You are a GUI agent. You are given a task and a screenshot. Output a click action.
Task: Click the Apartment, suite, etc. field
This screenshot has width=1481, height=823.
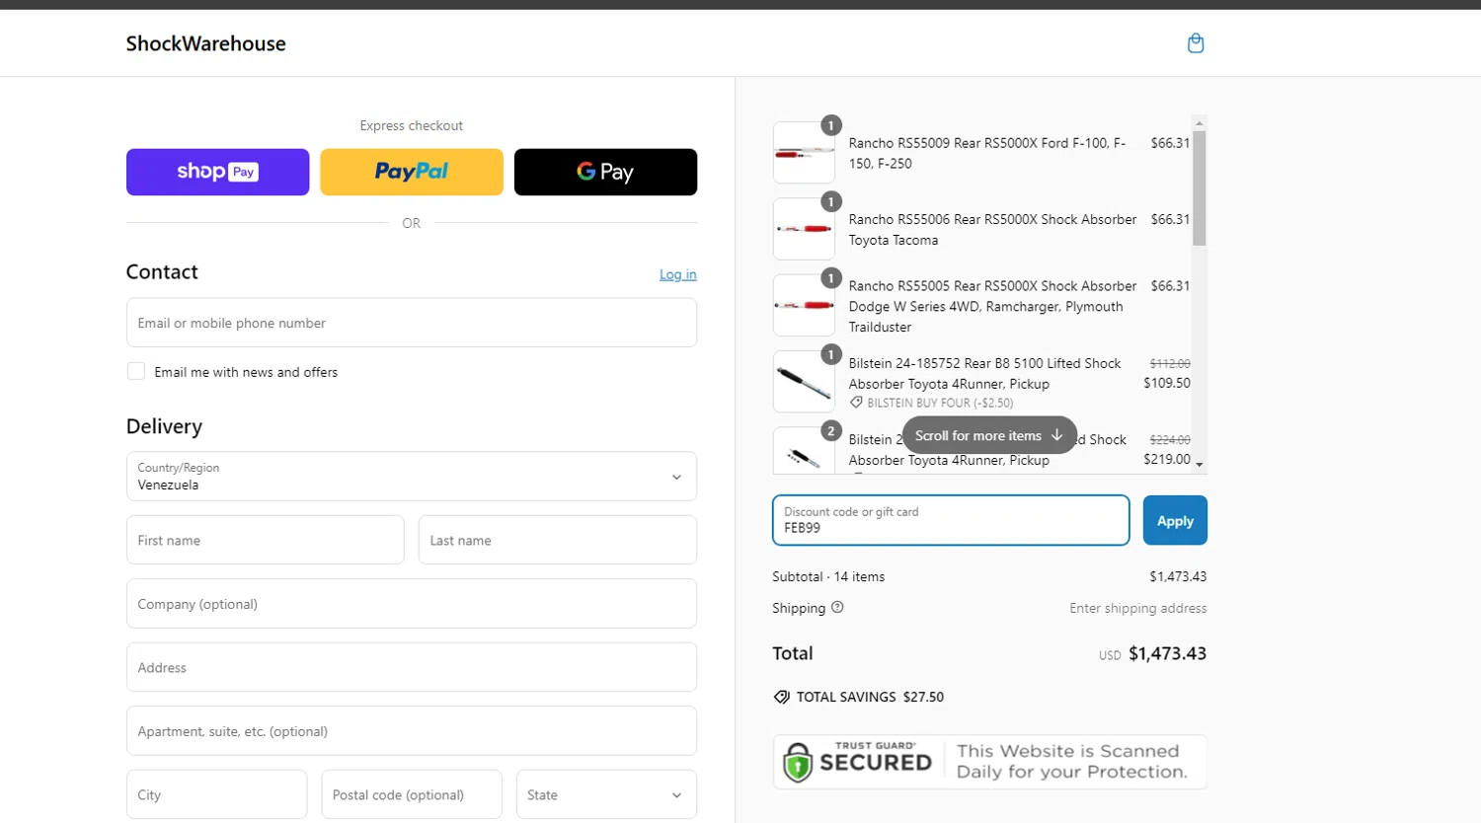tap(412, 731)
